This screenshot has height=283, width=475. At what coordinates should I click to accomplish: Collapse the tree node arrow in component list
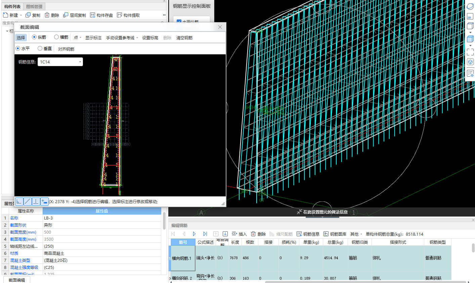pos(7,31)
